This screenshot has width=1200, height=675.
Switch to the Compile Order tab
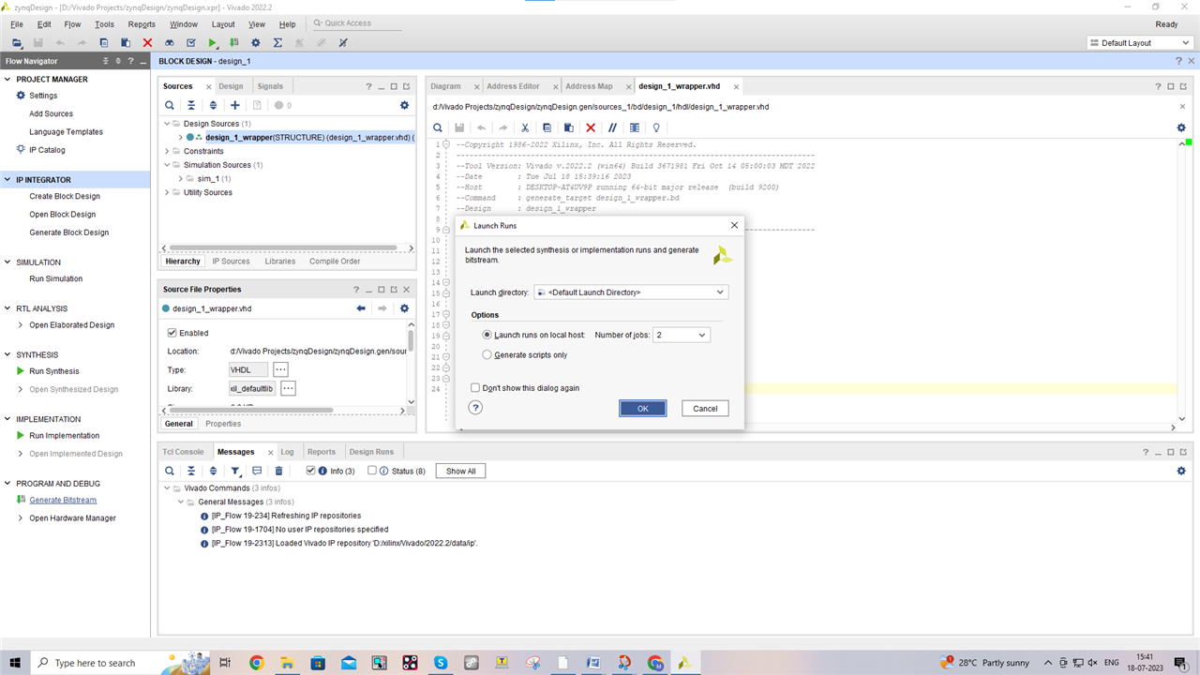[335, 261]
